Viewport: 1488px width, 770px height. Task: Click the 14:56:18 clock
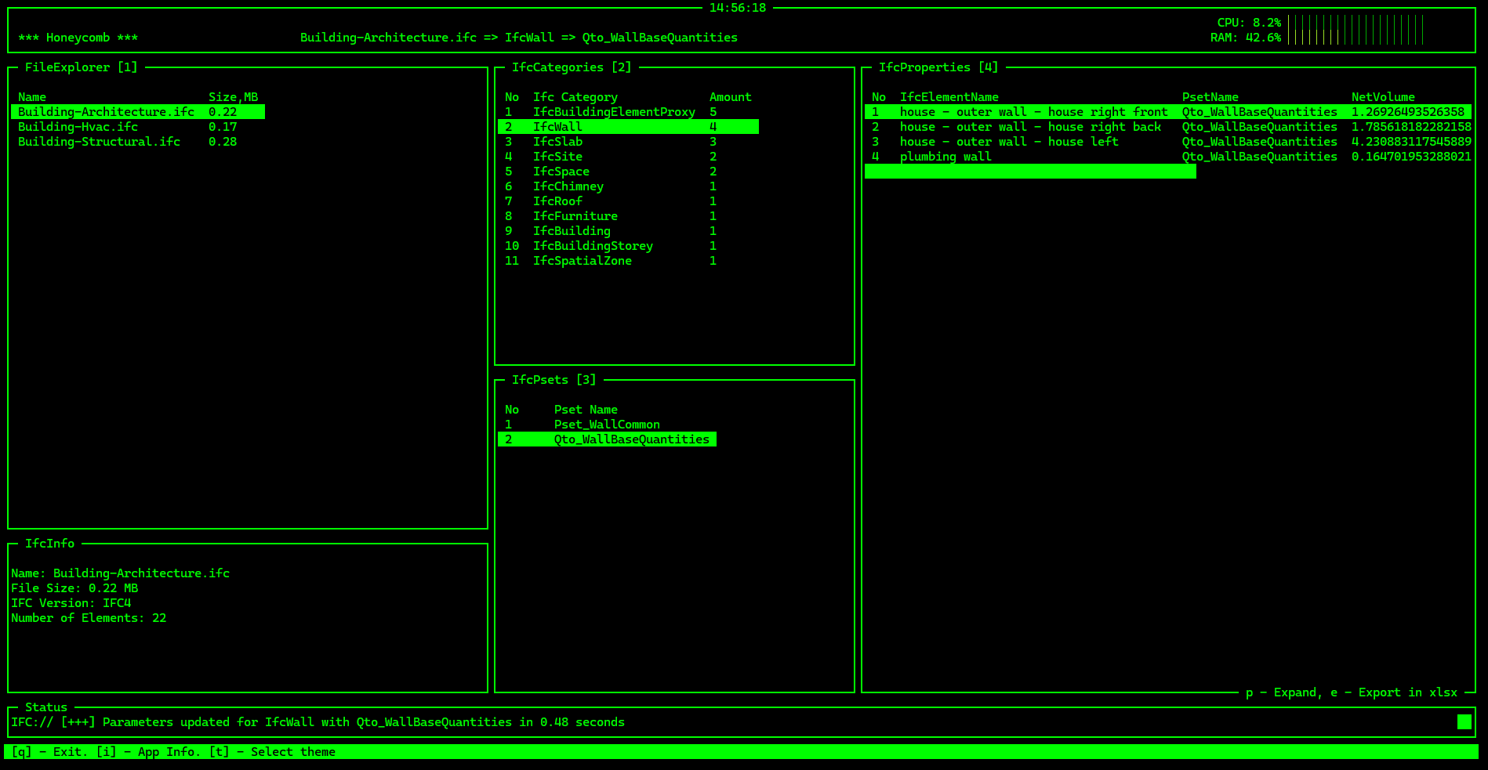[738, 8]
